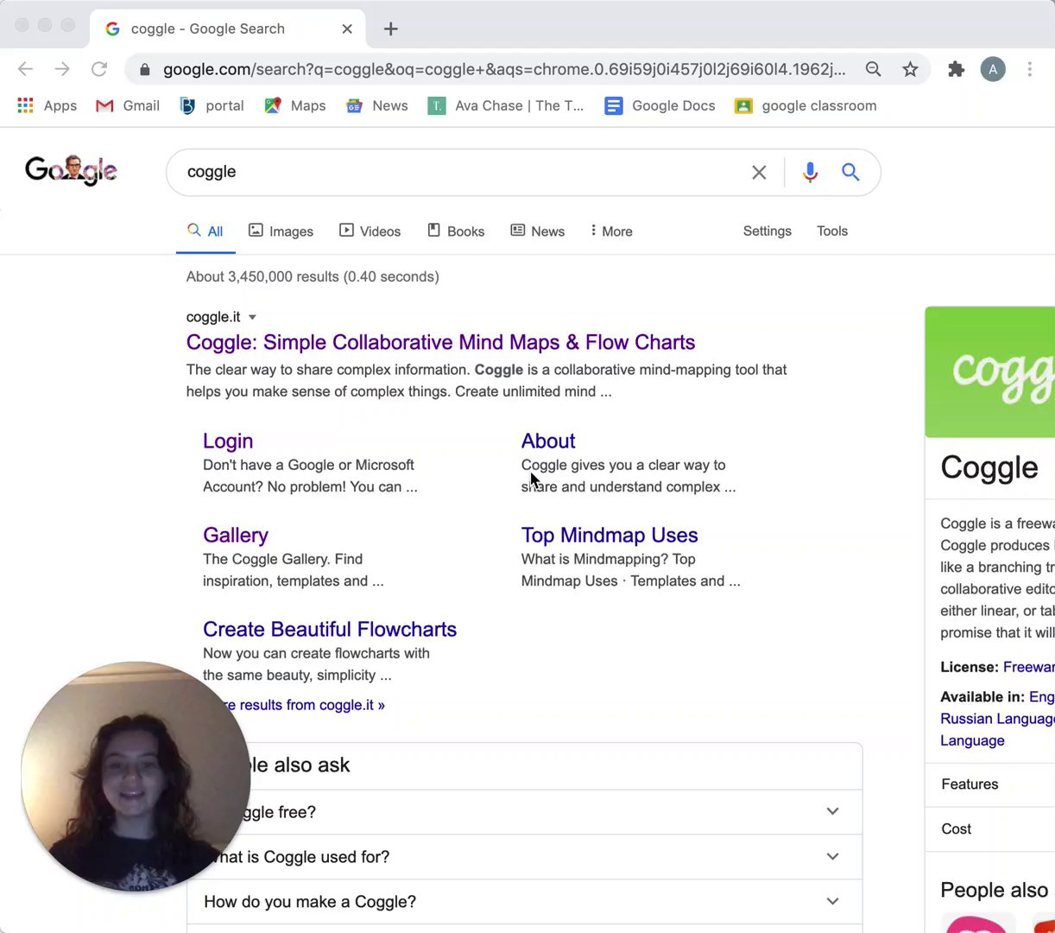Open Chrome three-dot menu
The width and height of the screenshot is (1055, 933).
click(x=1029, y=69)
